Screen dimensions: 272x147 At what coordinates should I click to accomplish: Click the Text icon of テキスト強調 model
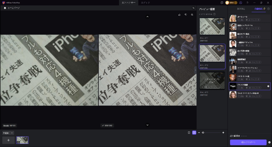pyautogui.click(x=233, y=86)
